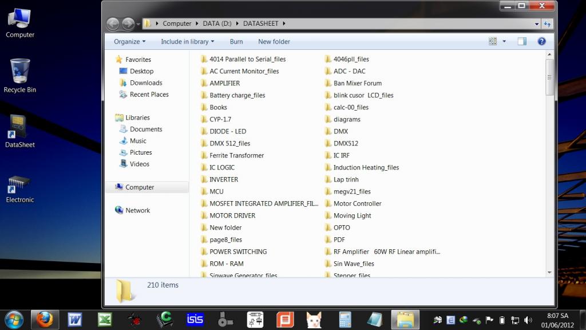Select Desktop under Favorites

pos(142,71)
